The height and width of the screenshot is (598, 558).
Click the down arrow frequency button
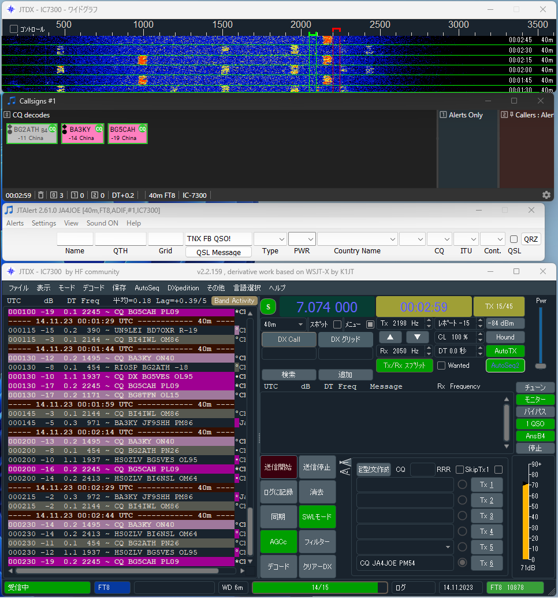[x=417, y=337]
